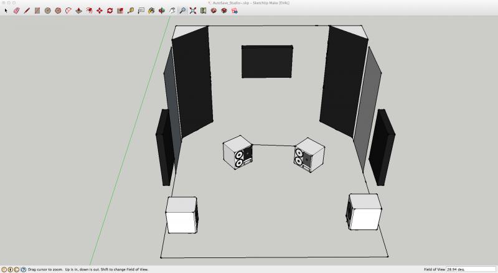Click the help question mark icon in status bar

point(23,269)
